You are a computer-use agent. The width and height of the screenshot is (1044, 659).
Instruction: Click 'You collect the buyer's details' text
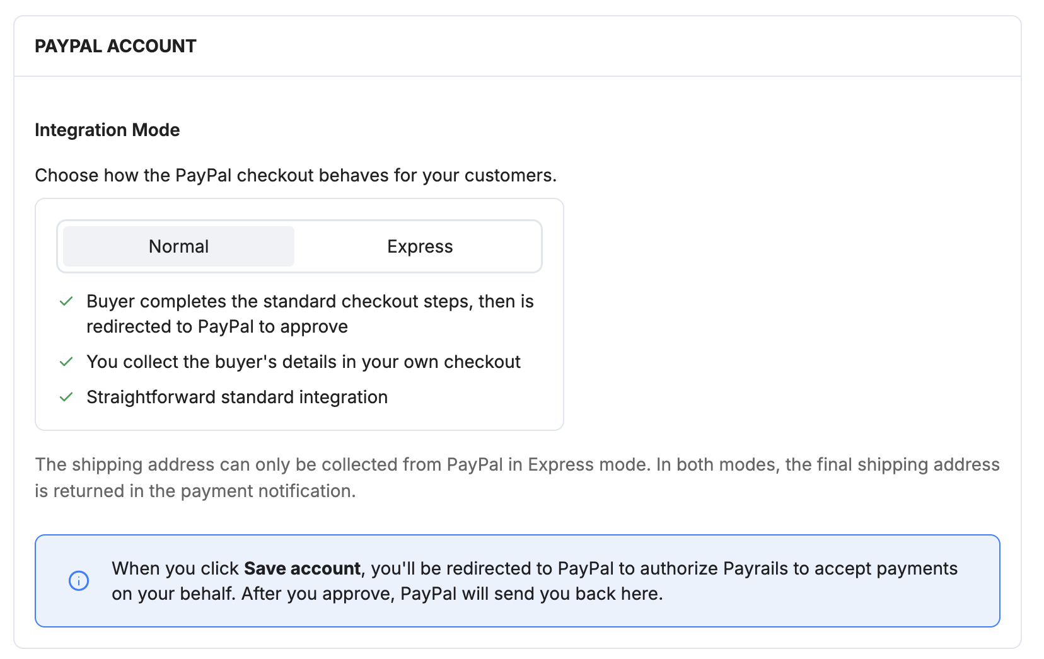[x=303, y=362]
